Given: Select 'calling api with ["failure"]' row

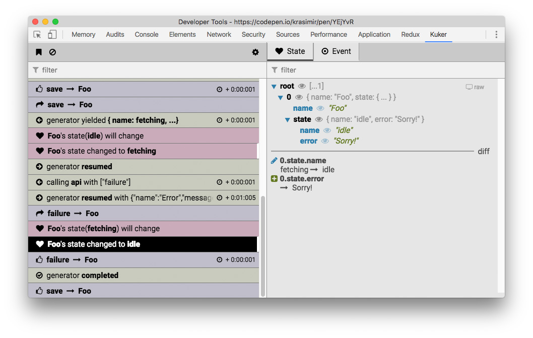Looking at the screenshot, I should tap(144, 182).
